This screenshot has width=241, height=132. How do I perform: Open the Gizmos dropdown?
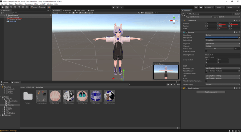(x=149, y=13)
